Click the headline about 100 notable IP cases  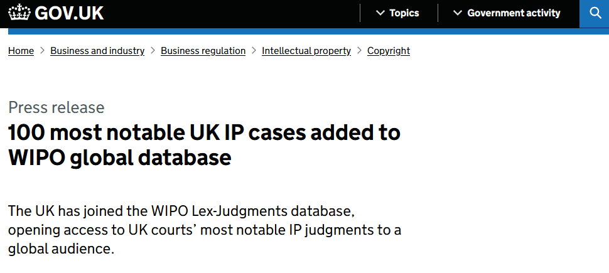pyautogui.click(x=204, y=145)
